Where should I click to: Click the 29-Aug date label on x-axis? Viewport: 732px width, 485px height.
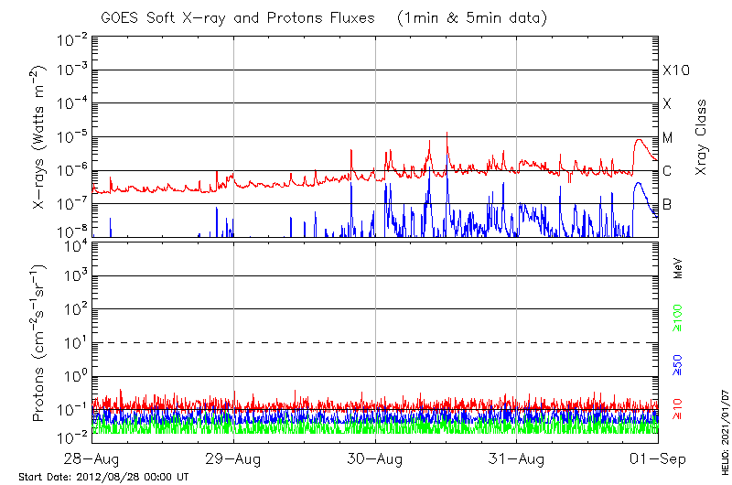233,459
